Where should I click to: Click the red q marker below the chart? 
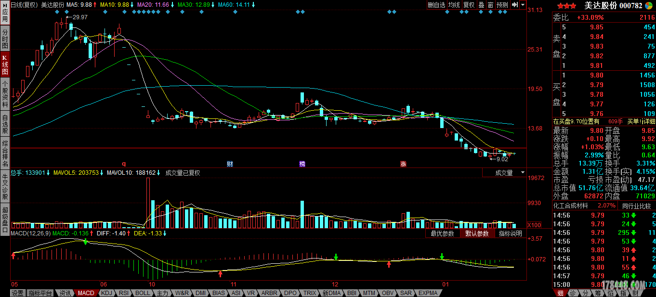tap(123, 164)
